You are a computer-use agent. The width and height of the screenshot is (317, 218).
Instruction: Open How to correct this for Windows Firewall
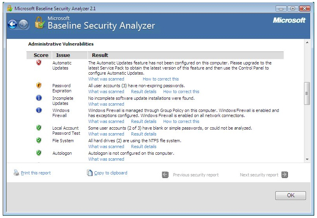tap(181, 121)
